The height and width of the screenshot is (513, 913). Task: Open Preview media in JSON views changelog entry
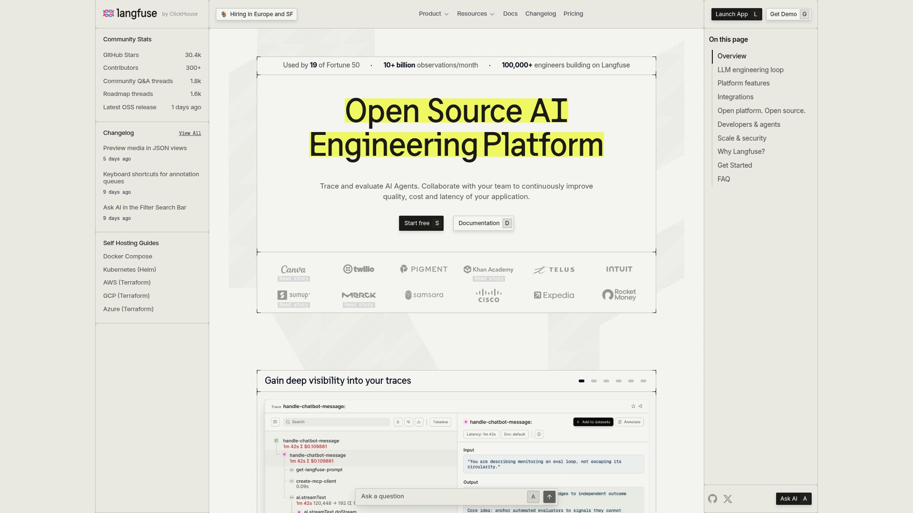[x=145, y=148]
